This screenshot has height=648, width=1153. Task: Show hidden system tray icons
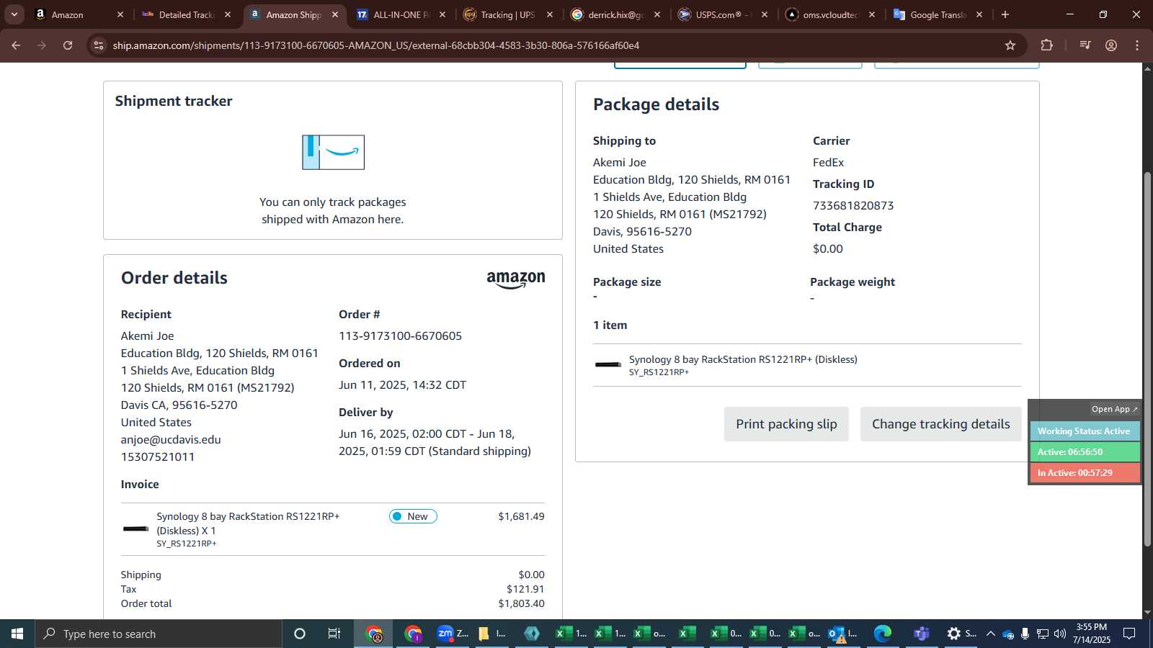coord(991,634)
